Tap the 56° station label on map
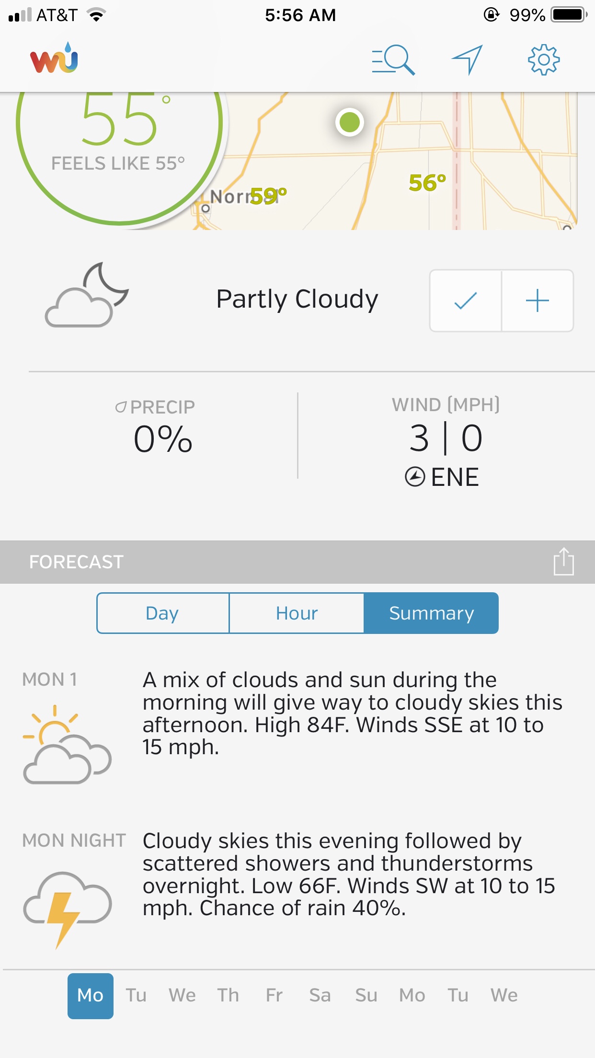 [427, 183]
